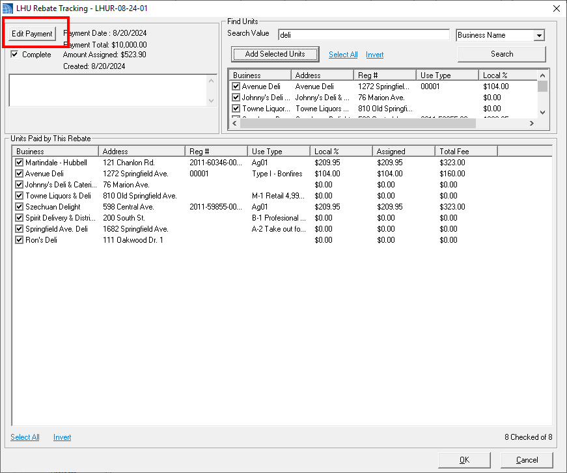
Task: Click the Find Units horizontal scrollbar thumb
Action: coord(358,123)
